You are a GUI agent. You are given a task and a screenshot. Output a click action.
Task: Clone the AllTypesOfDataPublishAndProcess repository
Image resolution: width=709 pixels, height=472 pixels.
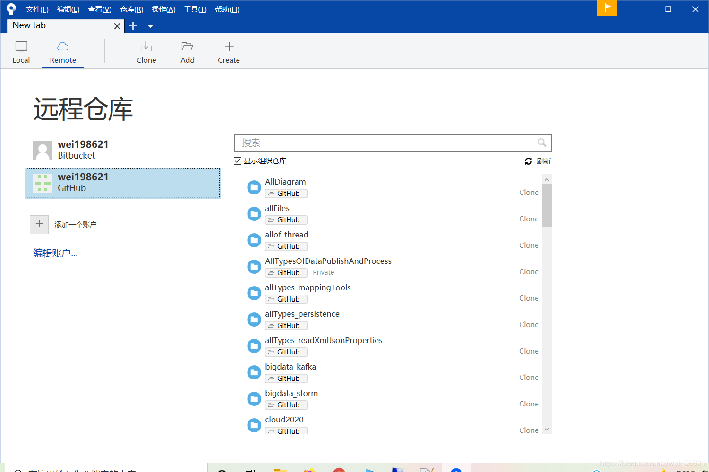[x=529, y=272]
